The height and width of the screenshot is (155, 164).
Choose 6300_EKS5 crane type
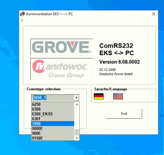53,114
